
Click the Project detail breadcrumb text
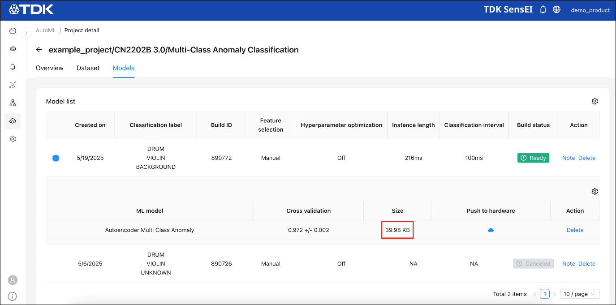point(82,30)
